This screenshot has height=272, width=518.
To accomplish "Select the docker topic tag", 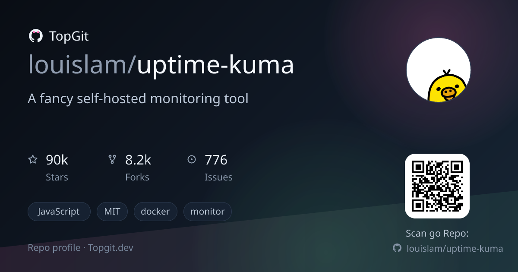I will (155, 212).
